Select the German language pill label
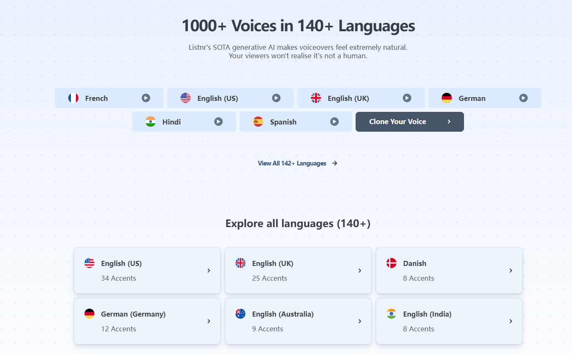 (x=472, y=98)
